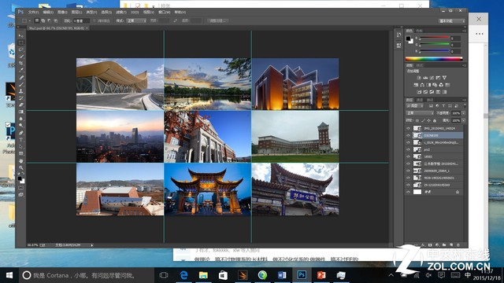
Task: Select the Brush tool
Action: (x=21, y=84)
